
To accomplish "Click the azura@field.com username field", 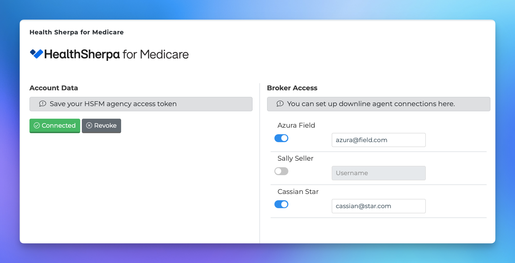I will (379, 140).
